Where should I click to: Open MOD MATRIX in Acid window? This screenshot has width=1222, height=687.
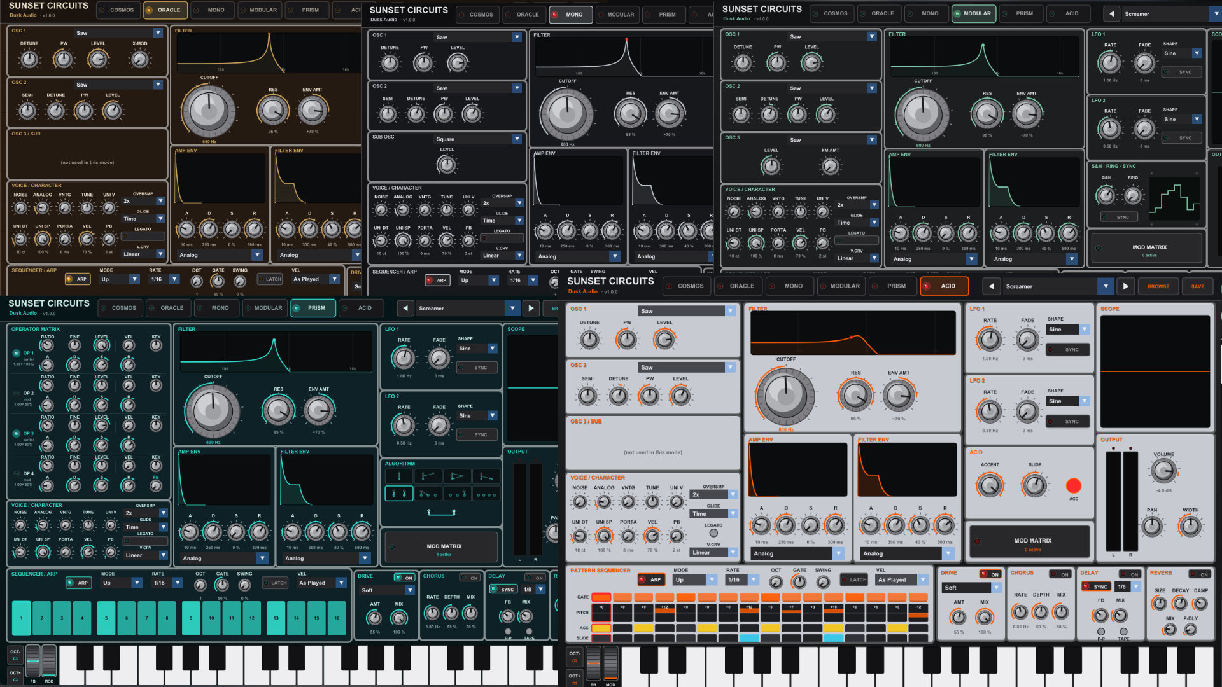[x=1029, y=542]
